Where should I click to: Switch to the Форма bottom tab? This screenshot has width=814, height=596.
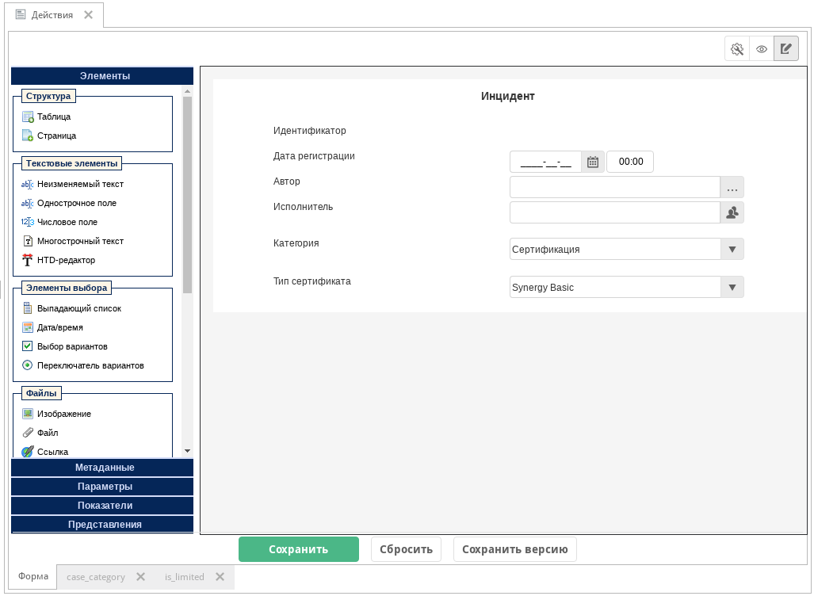click(33, 576)
